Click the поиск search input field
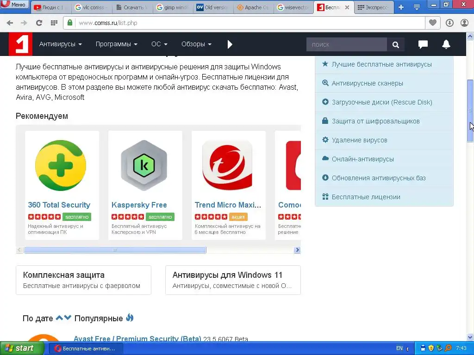Image resolution: width=474 pixels, height=355 pixels. click(x=346, y=45)
